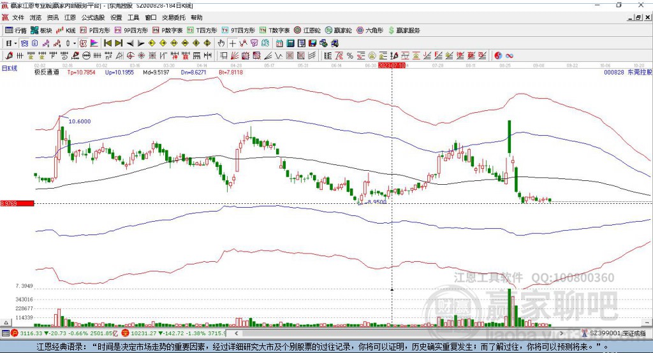Jump to first bar icon
This screenshot has height=353, width=653.
click(108, 43)
